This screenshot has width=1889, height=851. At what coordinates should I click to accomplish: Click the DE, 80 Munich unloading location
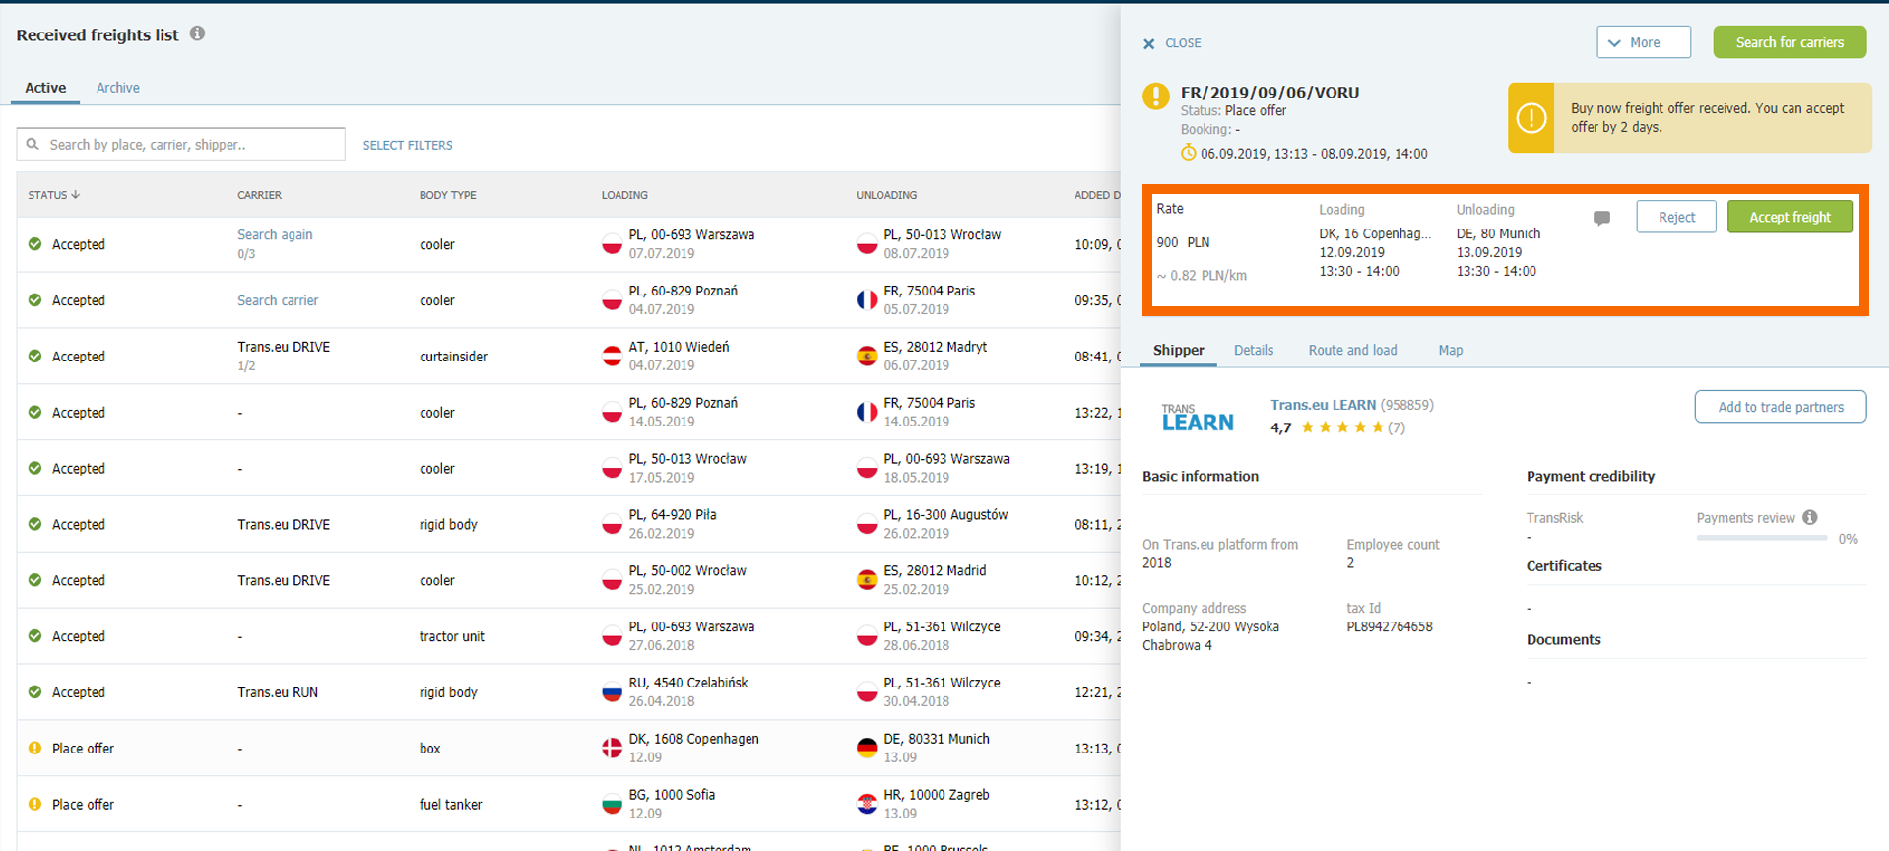pyautogui.click(x=1498, y=233)
